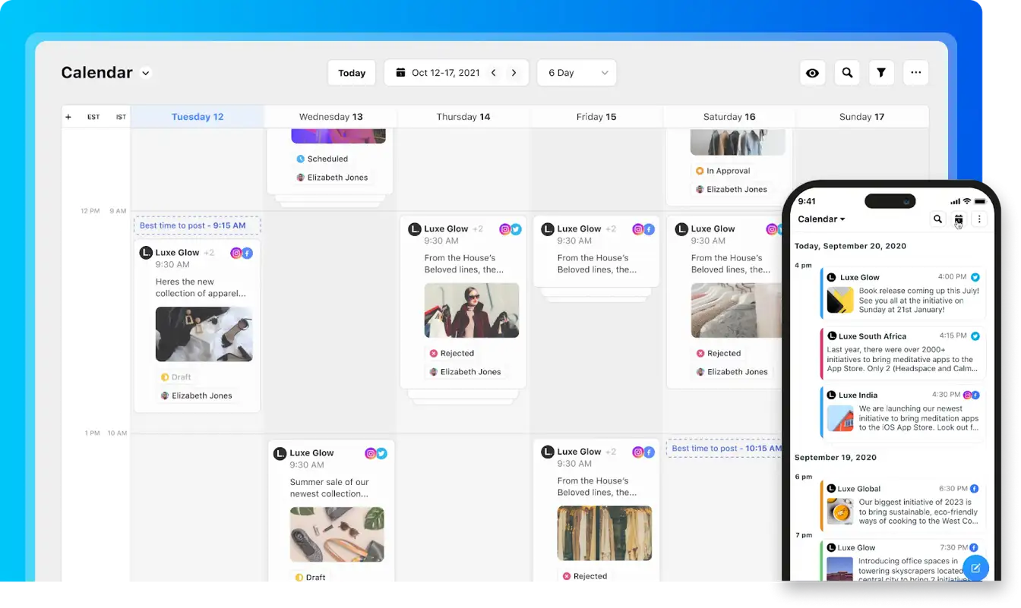Click Draft status on Tuesday's post
1021x608 pixels.
[x=175, y=377]
